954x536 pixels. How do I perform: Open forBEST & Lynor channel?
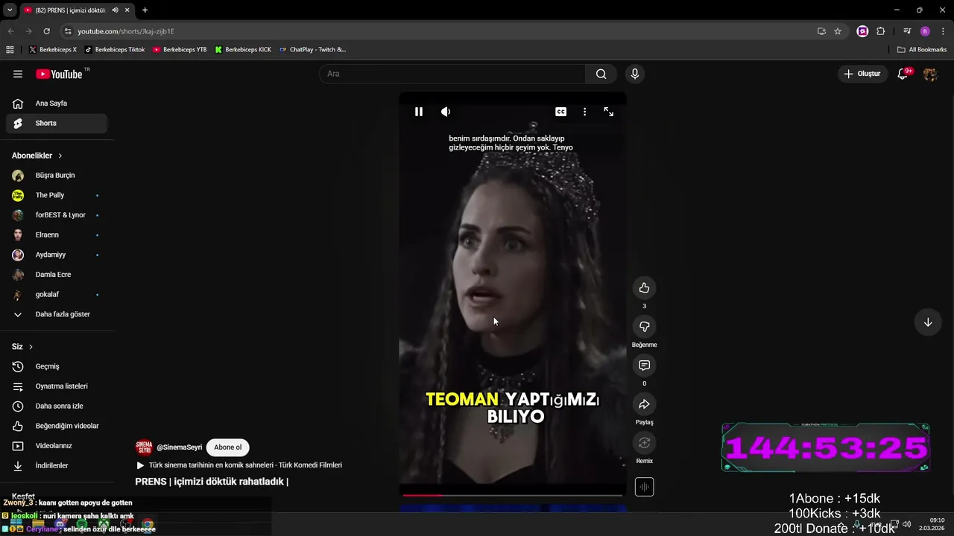tap(57, 215)
